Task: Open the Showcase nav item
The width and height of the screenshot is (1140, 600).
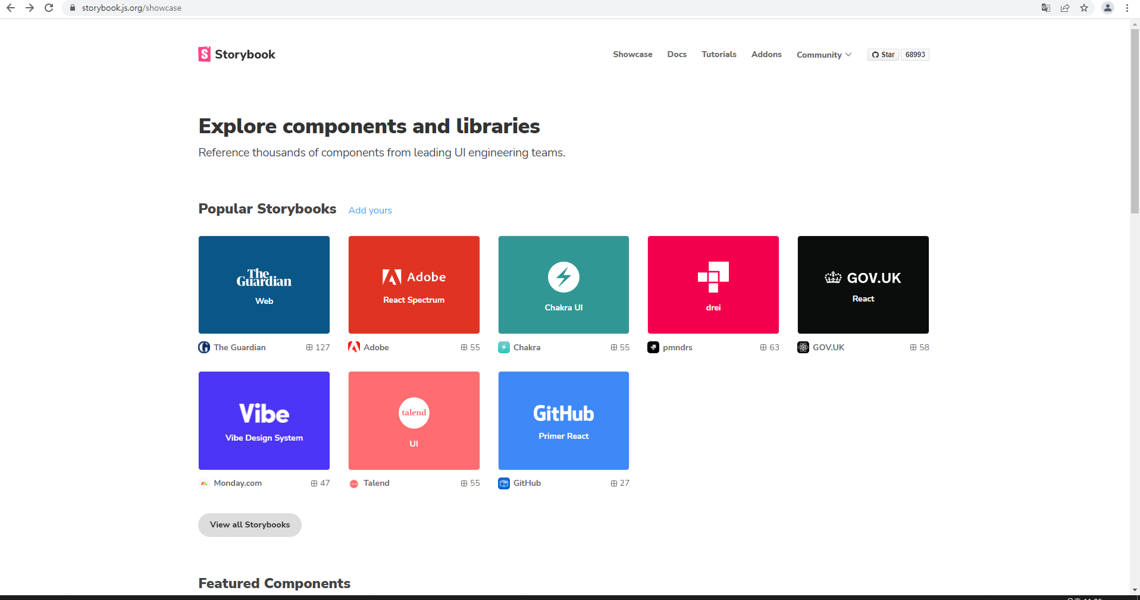Action: 632,54
